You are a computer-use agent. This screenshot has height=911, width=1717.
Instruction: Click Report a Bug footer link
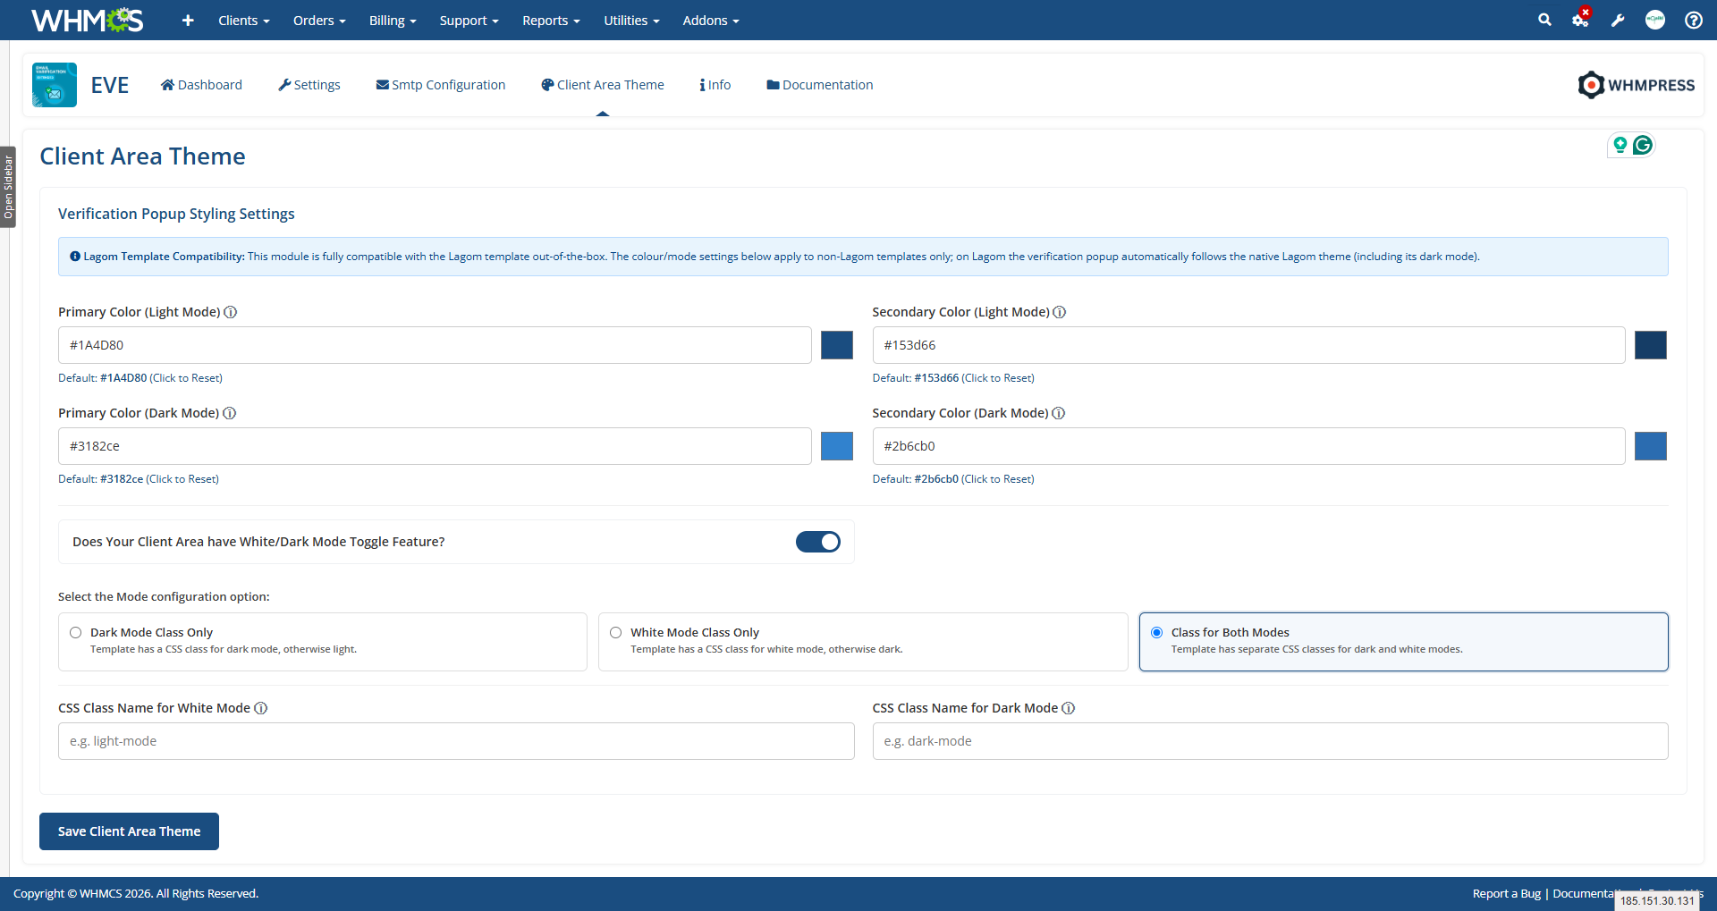(1507, 894)
